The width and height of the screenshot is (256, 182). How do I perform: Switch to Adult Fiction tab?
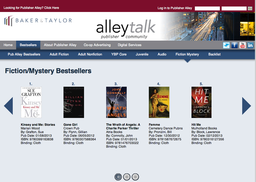[x=59, y=54]
